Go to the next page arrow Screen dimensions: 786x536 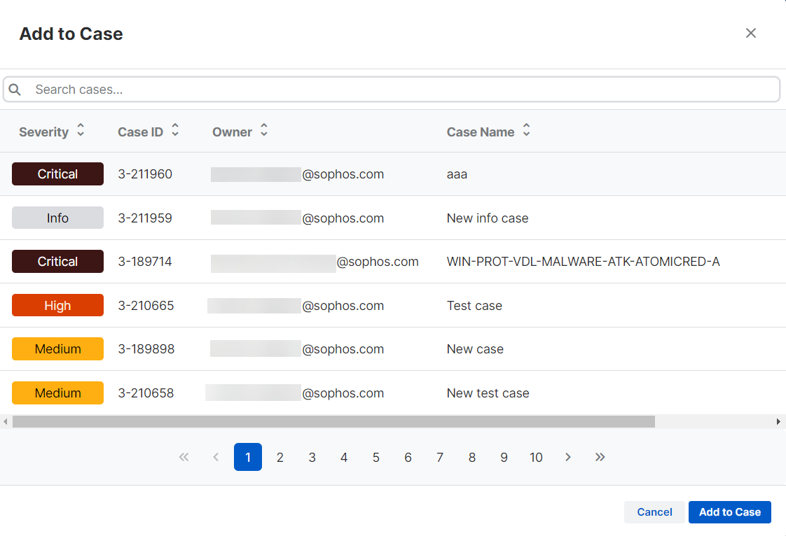(x=568, y=457)
